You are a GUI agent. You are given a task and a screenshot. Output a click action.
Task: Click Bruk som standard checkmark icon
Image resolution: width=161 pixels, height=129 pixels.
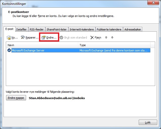pos(61,38)
